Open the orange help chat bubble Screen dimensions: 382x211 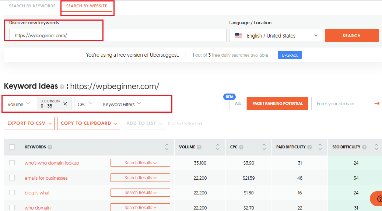376,199
